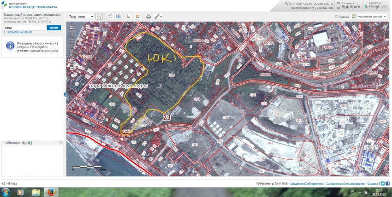Image resolution: width=392 pixels, height=197 pixels.
Task: Expand the Управление картой menu
Action: [369, 17]
